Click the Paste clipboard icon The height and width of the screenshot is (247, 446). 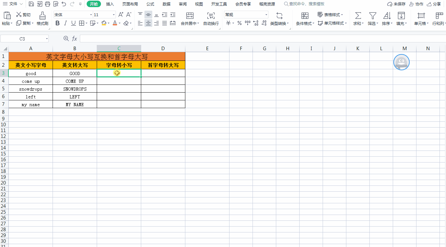pos(7,15)
